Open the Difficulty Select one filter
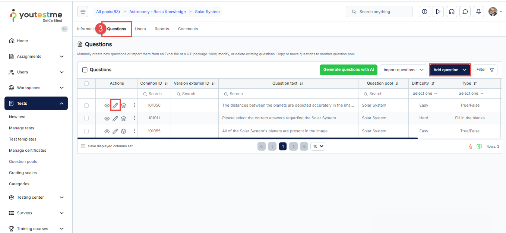Screen dimensions: 506x233 pos(424,94)
